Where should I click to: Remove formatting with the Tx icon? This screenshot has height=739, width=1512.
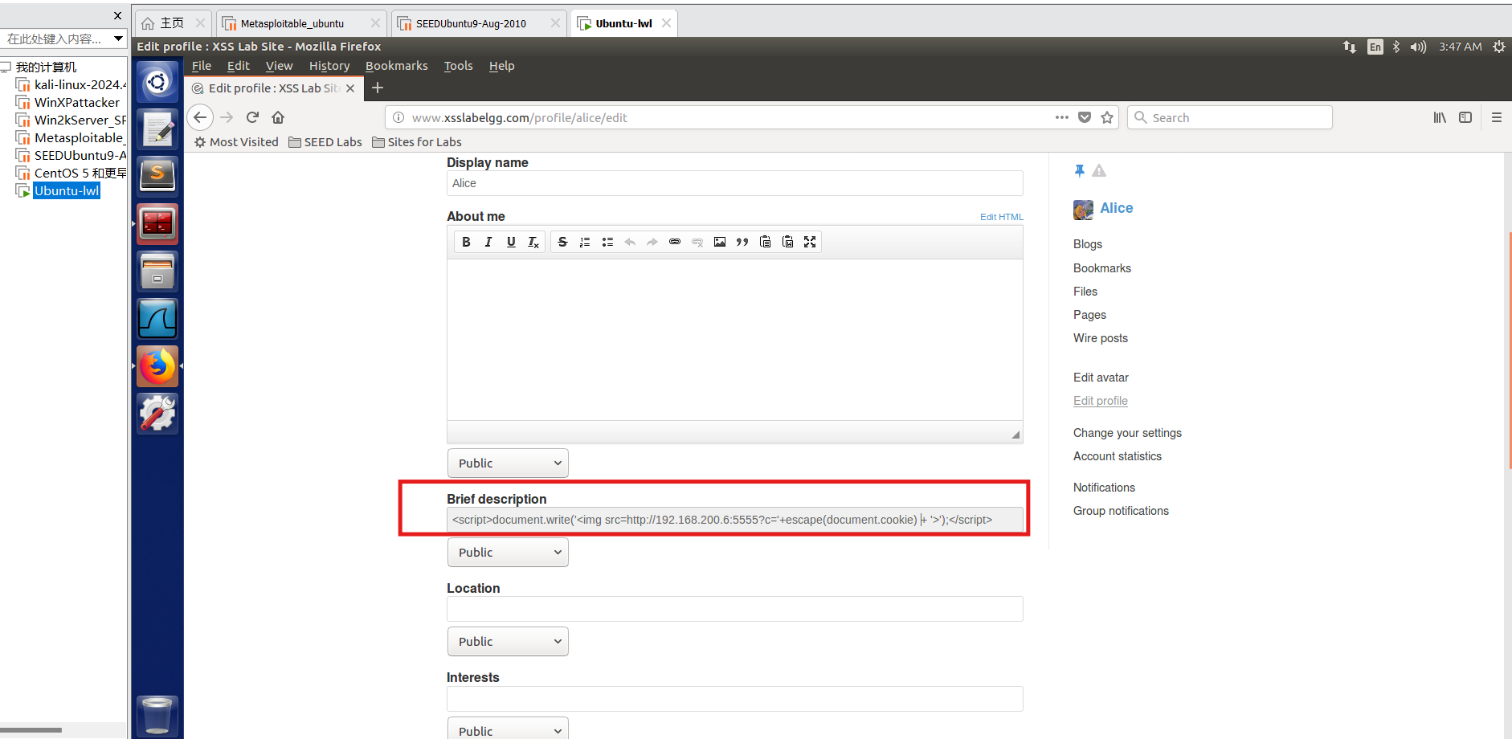[533, 242]
